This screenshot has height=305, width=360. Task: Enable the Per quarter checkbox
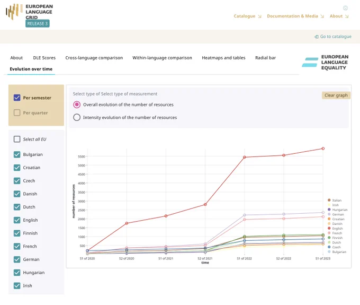17,112
